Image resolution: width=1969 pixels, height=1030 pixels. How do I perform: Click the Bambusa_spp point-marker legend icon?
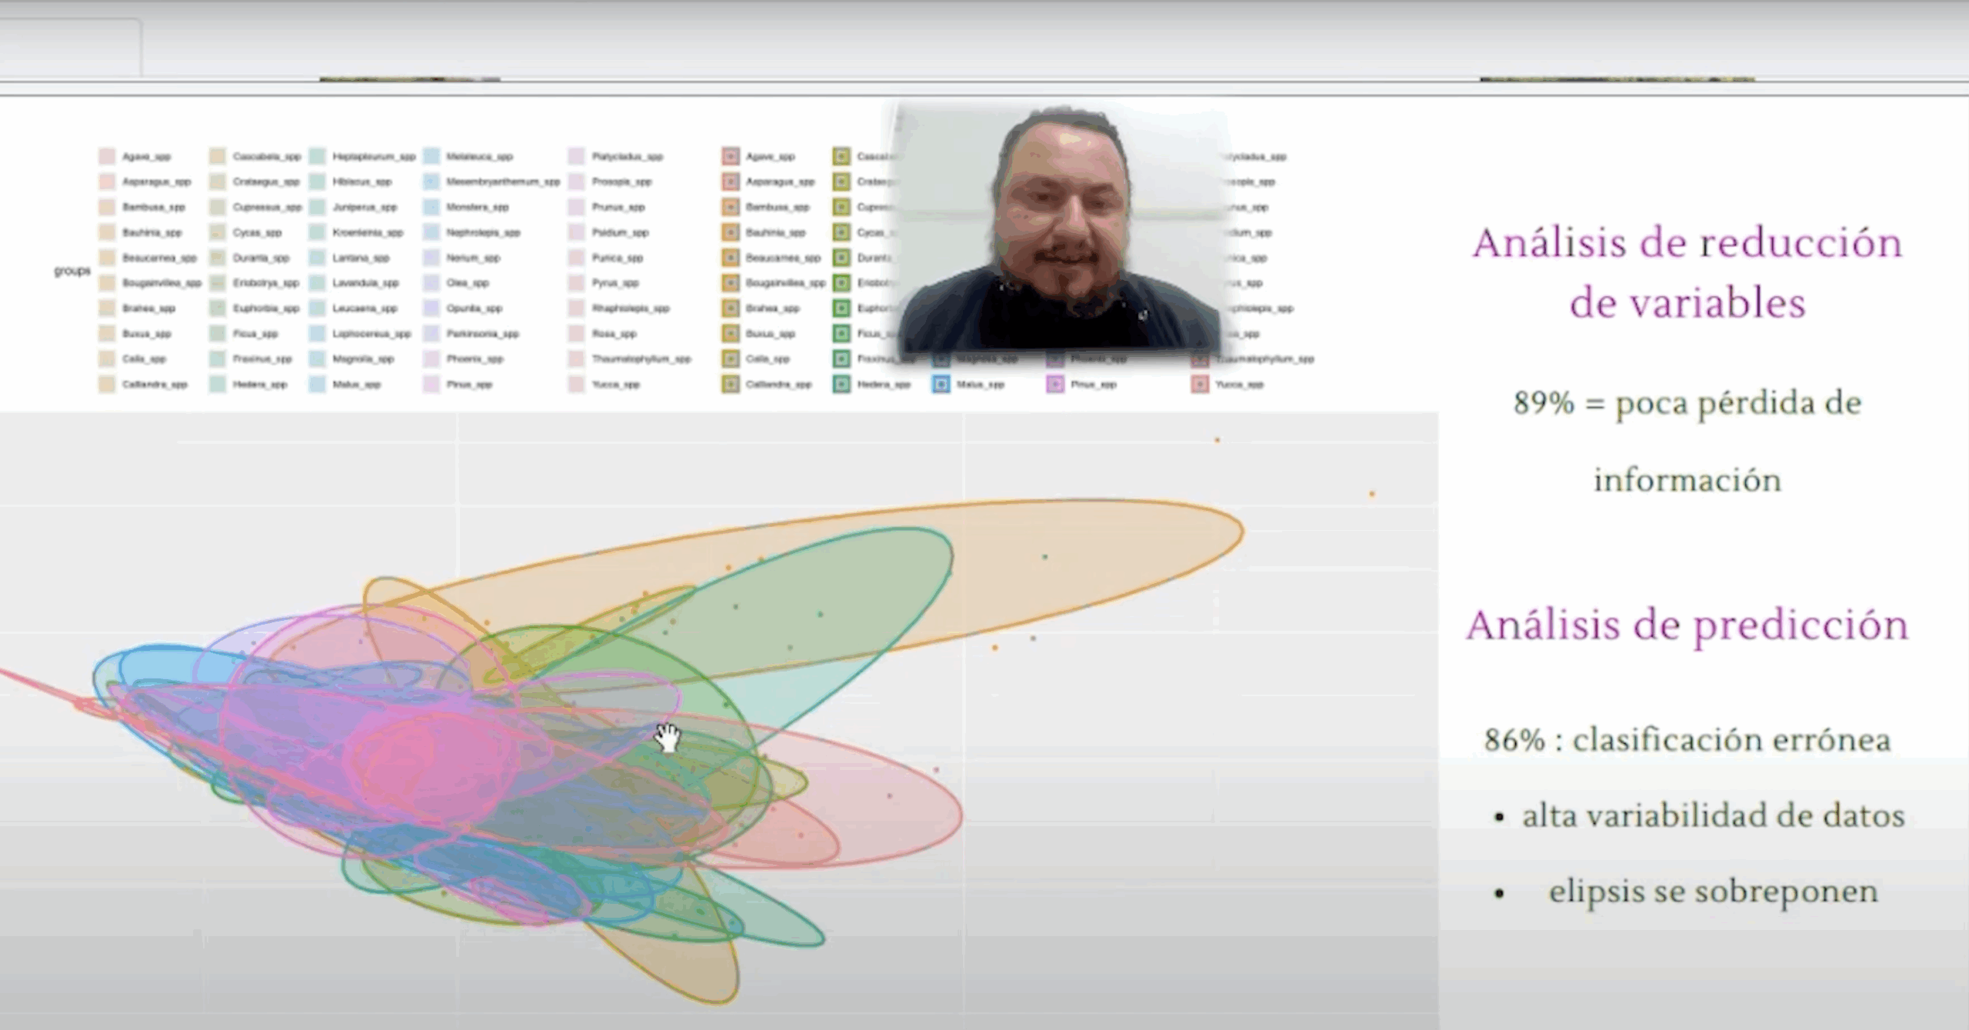coord(730,208)
